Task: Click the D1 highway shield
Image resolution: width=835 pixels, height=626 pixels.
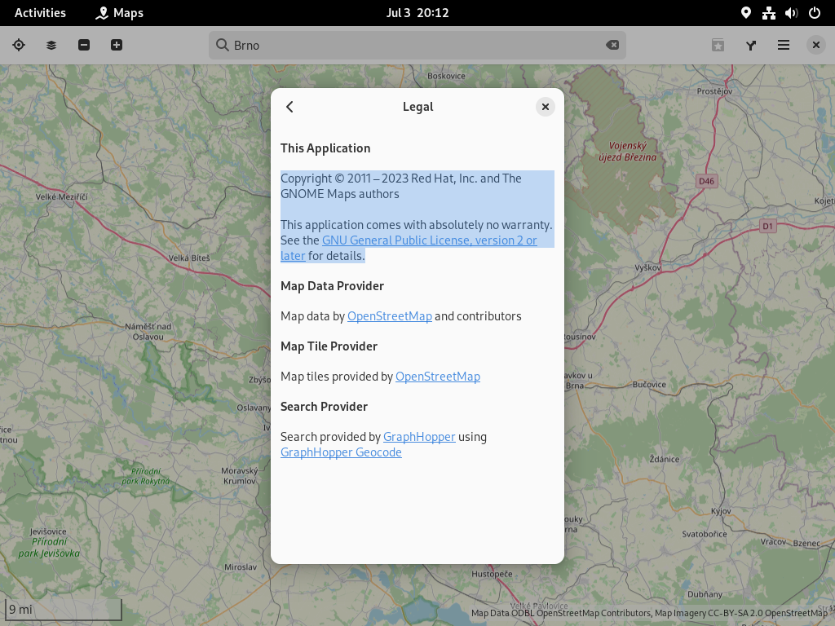Action: tap(767, 227)
